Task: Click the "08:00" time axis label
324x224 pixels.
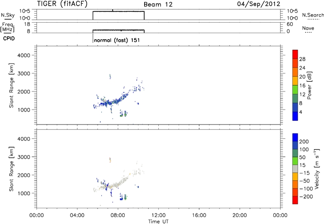Action: tap(118, 216)
